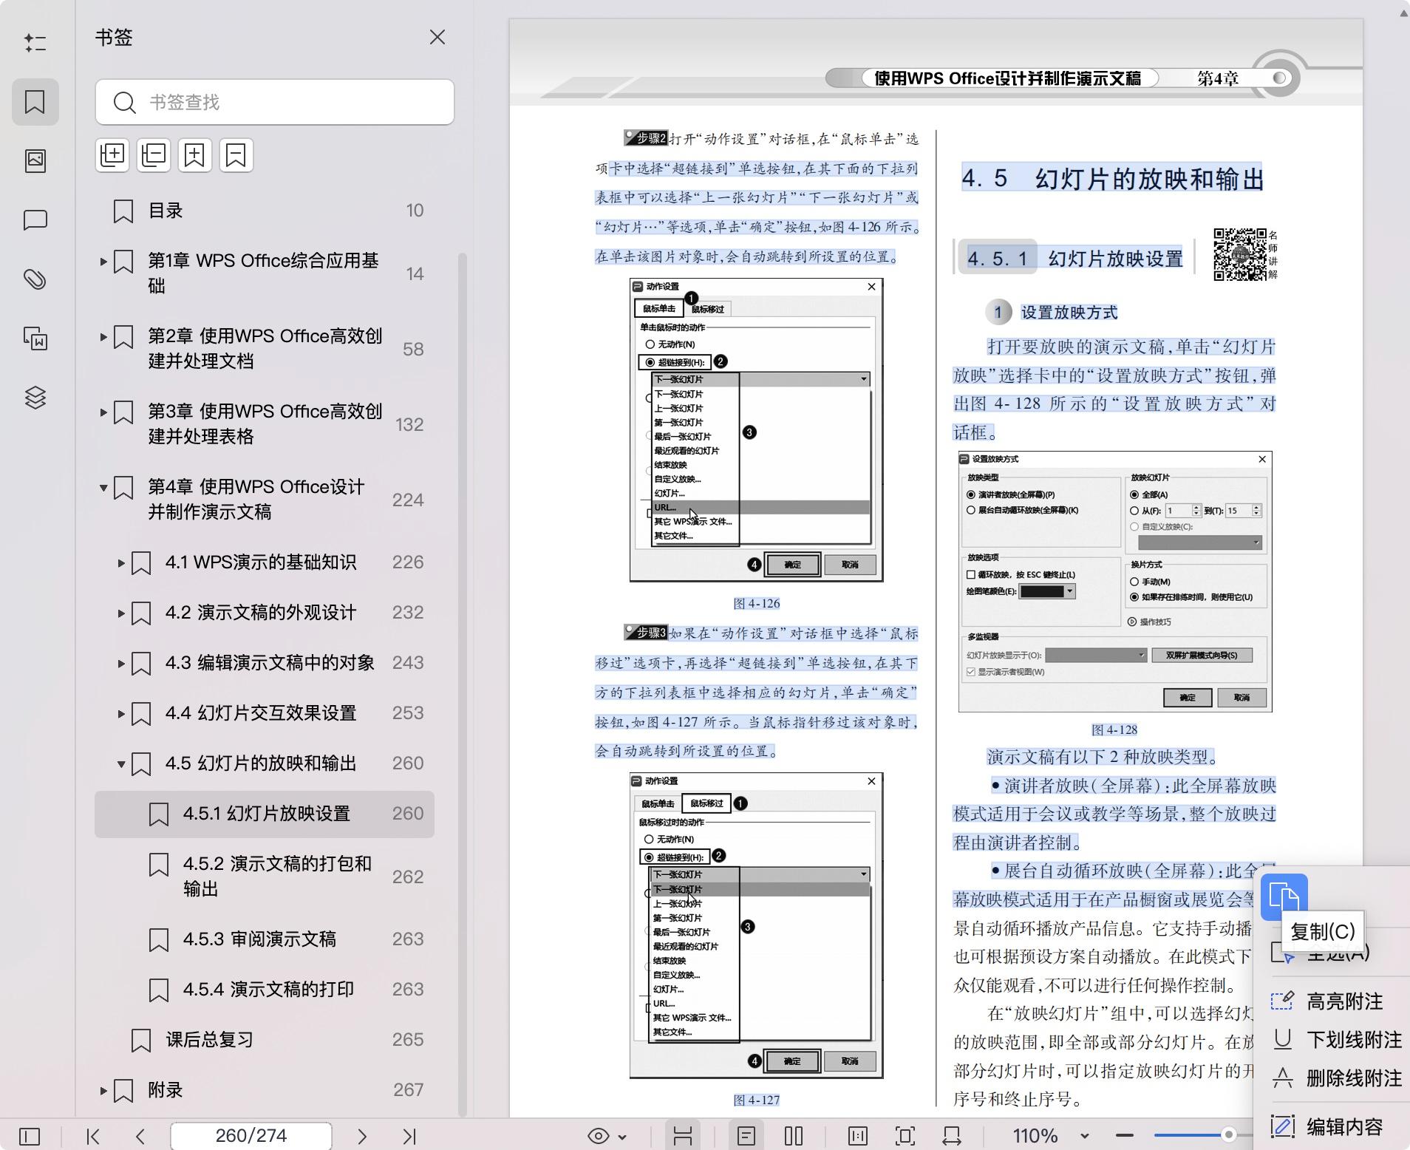Click the add bookmark icon
This screenshot has width=1410, height=1150.
(194, 155)
